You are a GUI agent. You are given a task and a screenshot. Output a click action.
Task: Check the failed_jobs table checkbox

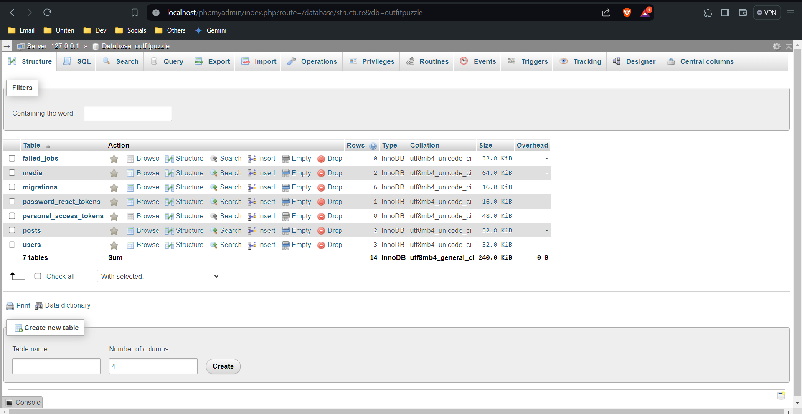[12, 158]
